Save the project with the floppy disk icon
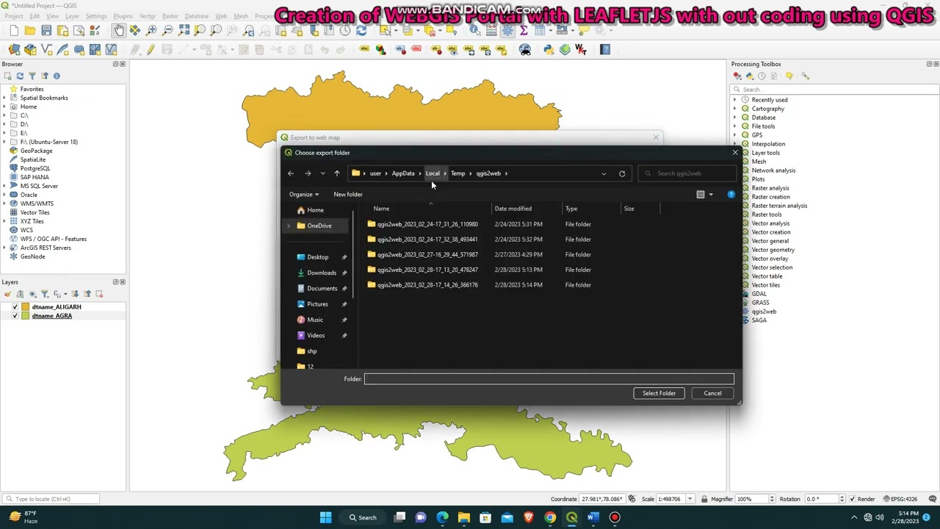Image resolution: width=940 pixels, height=529 pixels. (46, 30)
